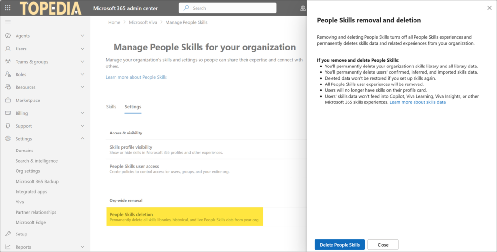This screenshot has height=252, width=497.
Task: Open the app launcher grid icon
Action: click(x=8, y=8)
